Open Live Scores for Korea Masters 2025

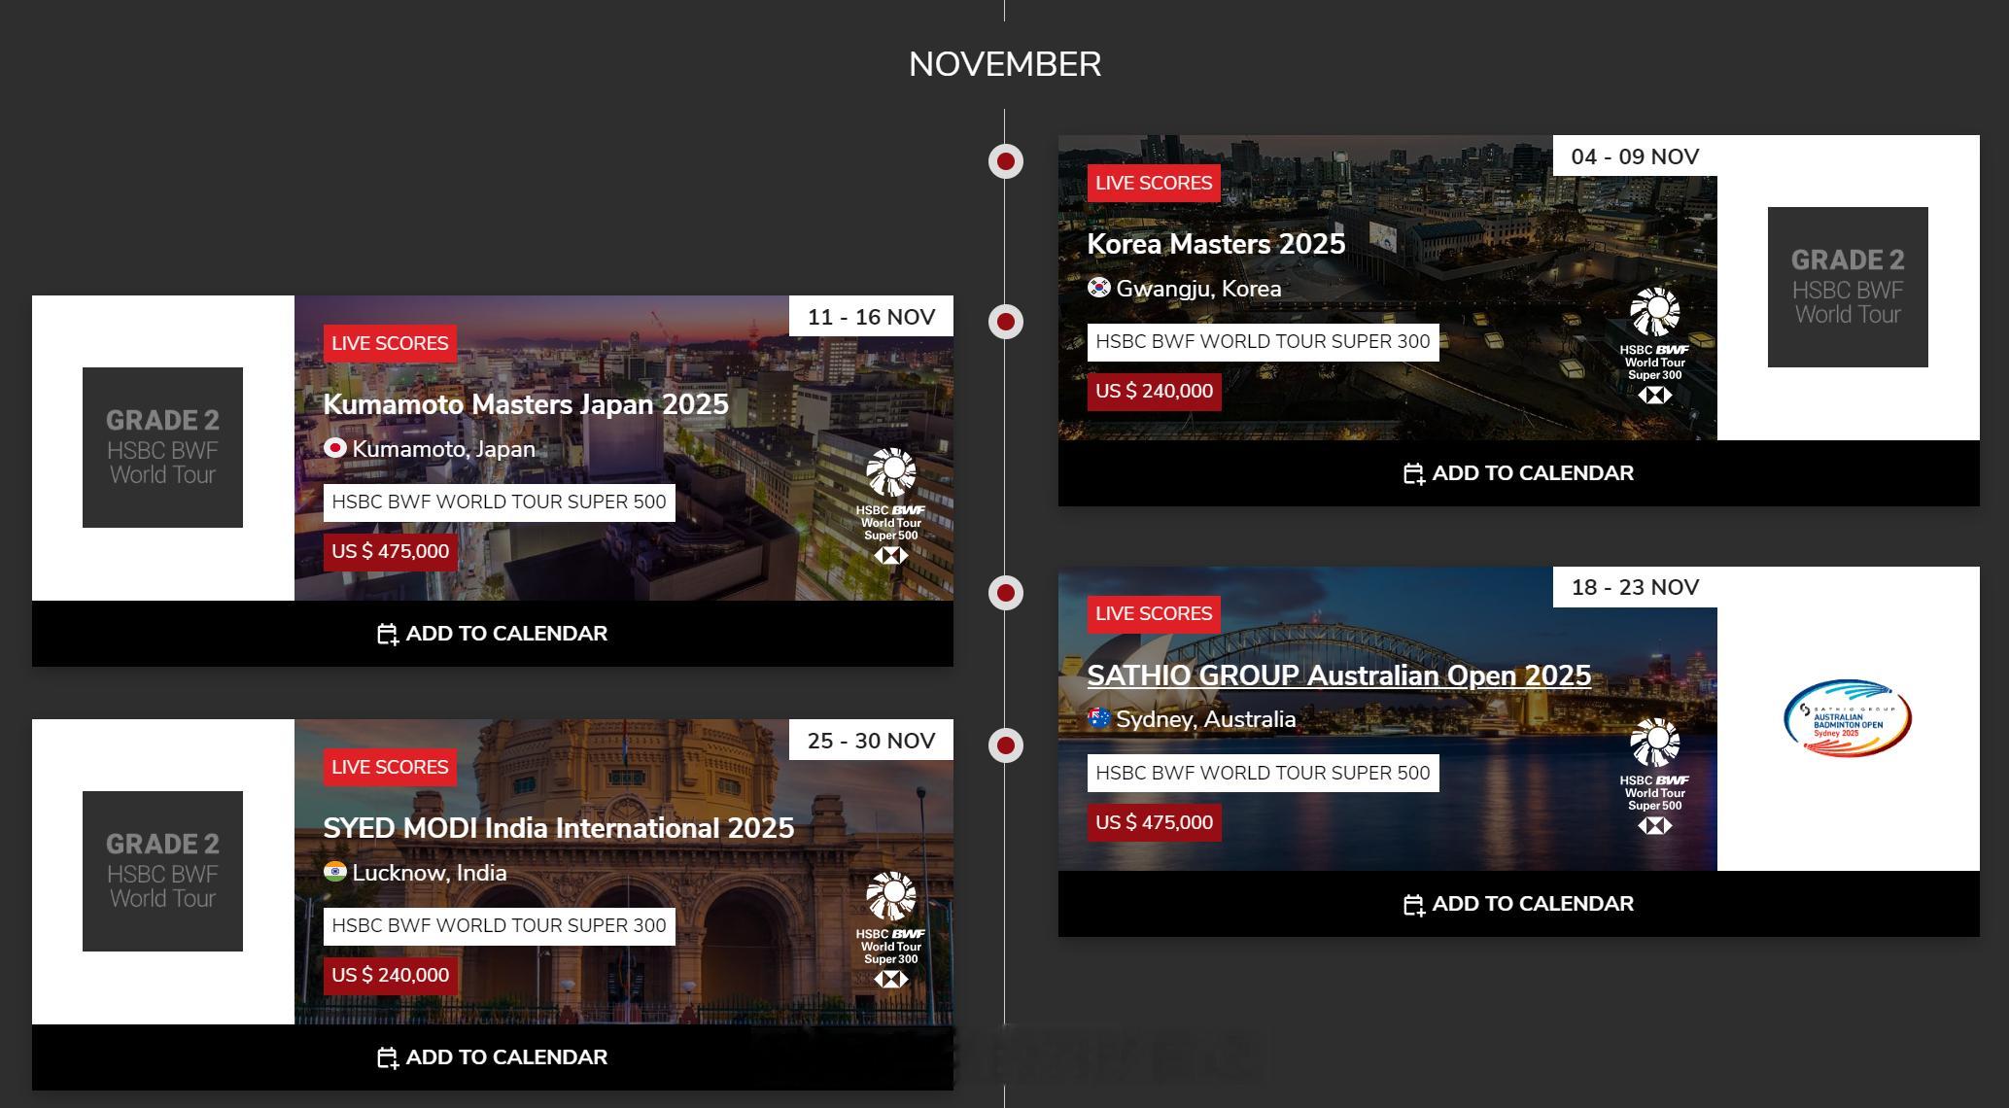point(1154,183)
